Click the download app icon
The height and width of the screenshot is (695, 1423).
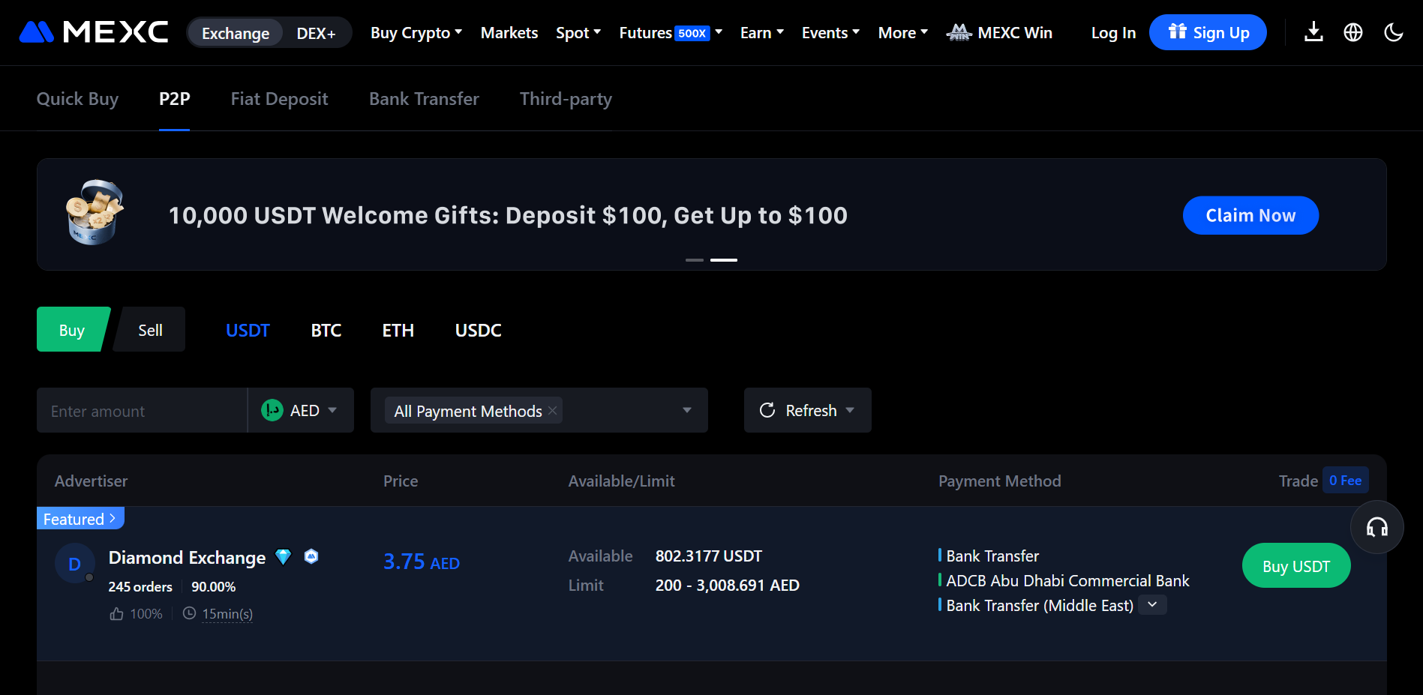pyautogui.click(x=1313, y=32)
